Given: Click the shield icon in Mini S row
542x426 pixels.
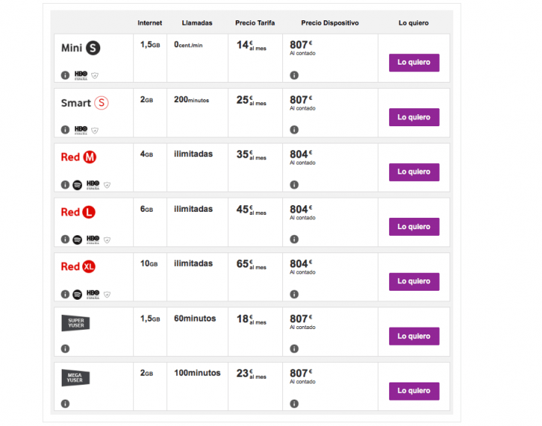Looking at the screenshot, I should (x=96, y=75).
